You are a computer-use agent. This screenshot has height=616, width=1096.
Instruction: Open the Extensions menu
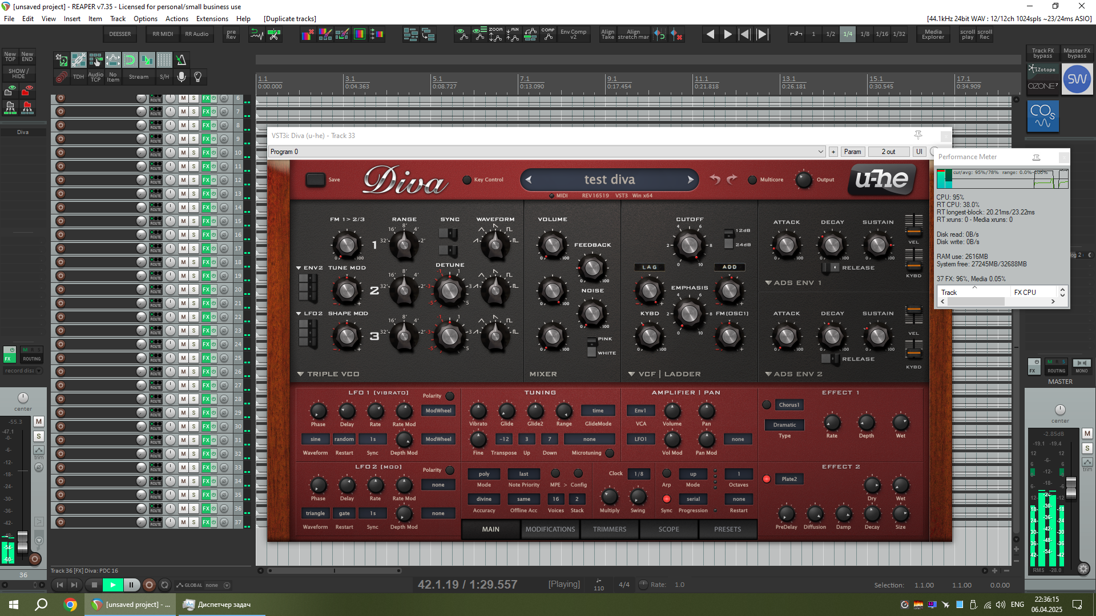pyautogui.click(x=212, y=19)
